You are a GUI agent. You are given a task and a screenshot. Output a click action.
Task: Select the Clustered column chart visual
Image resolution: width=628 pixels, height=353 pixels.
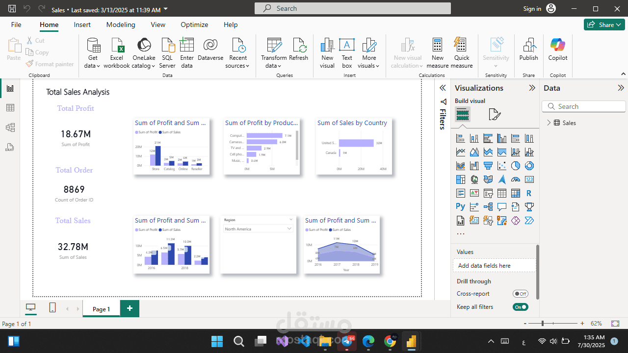tap(501, 138)
